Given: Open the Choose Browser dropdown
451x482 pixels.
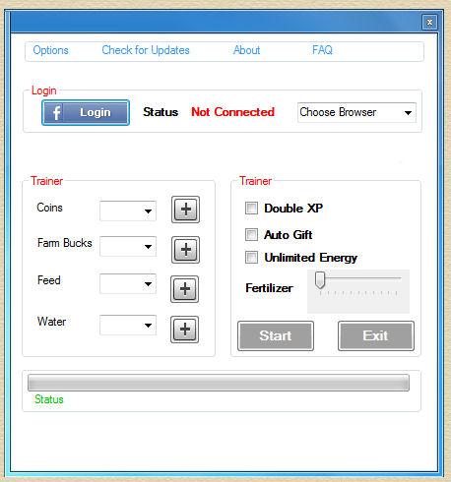Looking at the screenshot, I should [356, 112].
